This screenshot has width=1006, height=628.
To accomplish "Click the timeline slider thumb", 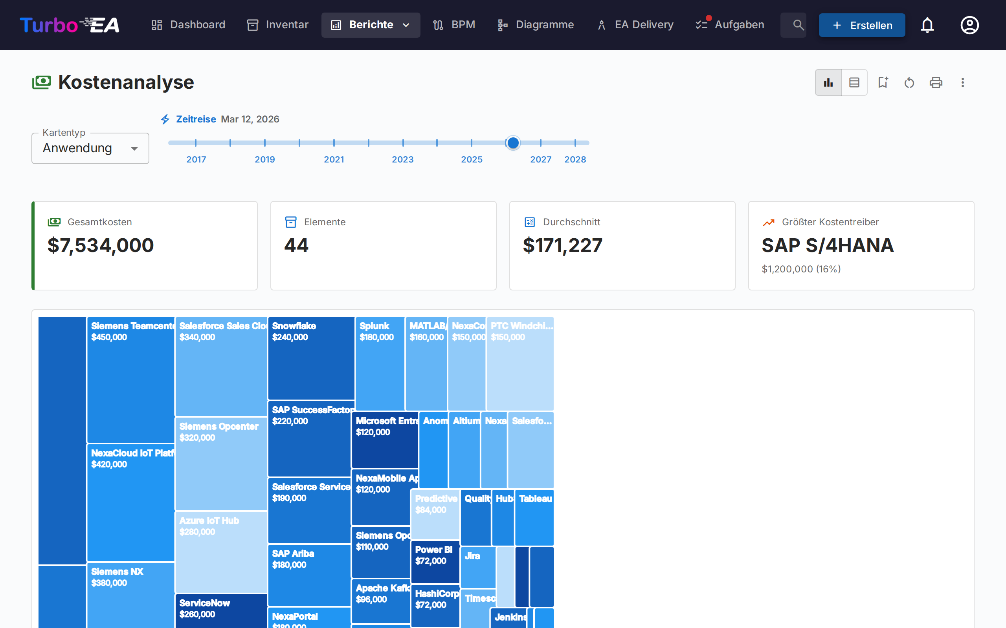I will (513, 143).
